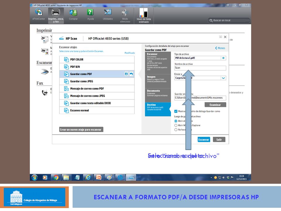Open the Paint icon in taskbar
Image resolution: width=281 pixels, height=211 pixels.
[109, 178]
